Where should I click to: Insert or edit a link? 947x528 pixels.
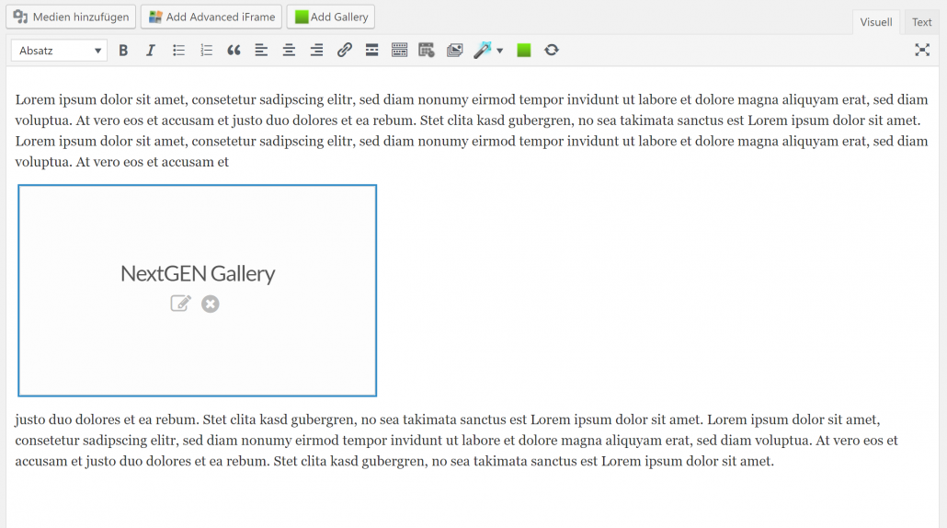(344, 51)
